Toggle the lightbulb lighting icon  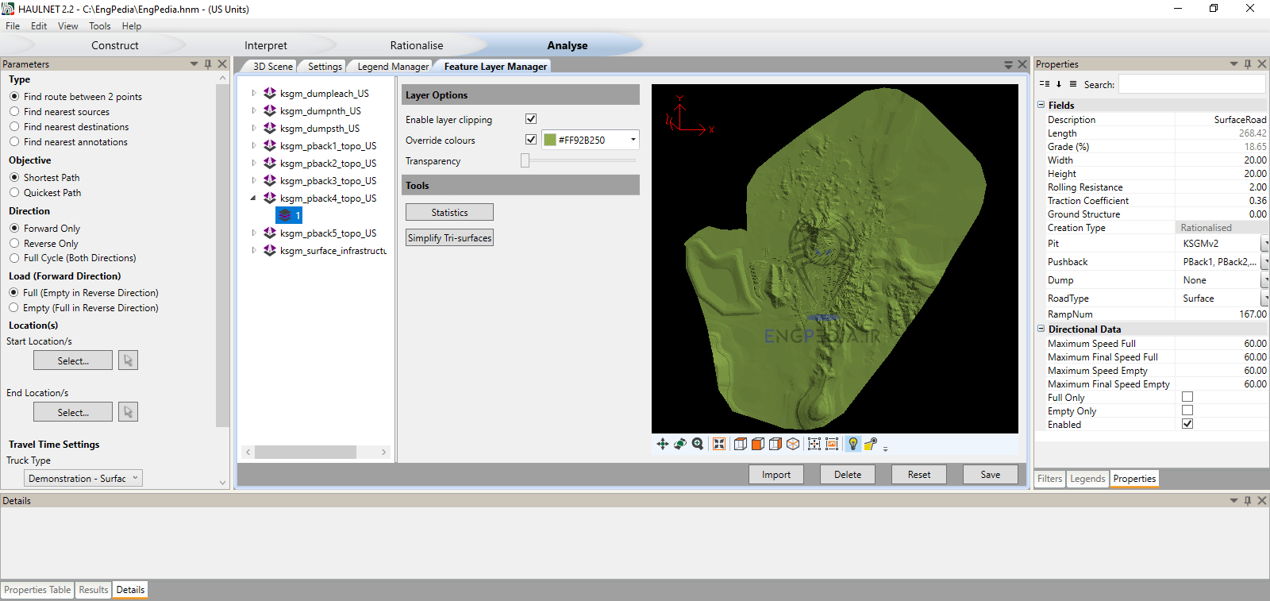tap(852, 444)
